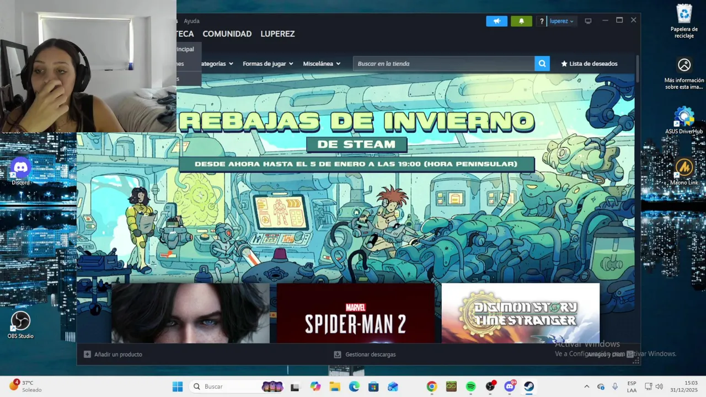
Task: Open the ESP LAA language selector
Action: pos(632,387)
